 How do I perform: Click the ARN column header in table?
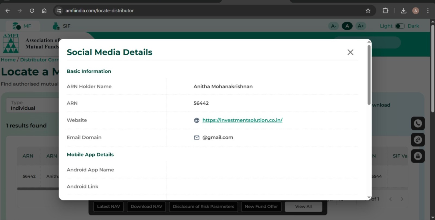[x=28, y=156]
